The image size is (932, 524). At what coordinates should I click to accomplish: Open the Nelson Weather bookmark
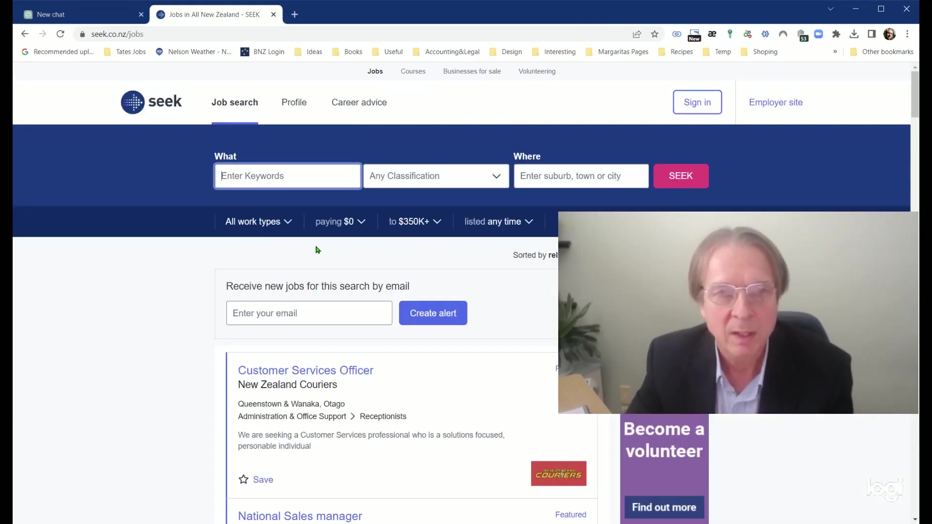(194, 51)
